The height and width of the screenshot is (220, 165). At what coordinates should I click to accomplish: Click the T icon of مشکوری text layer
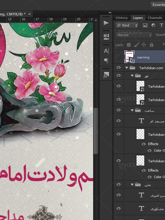[141, 208]
